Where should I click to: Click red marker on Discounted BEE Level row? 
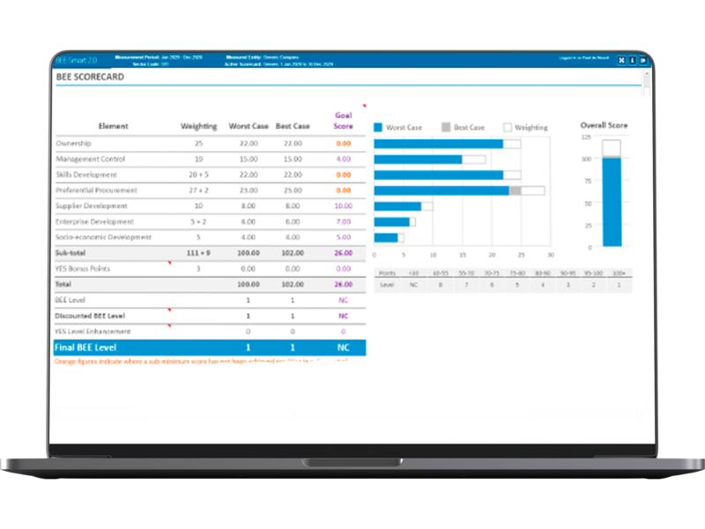(169, 310)
